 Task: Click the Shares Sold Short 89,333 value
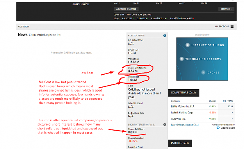click(133, 132)
